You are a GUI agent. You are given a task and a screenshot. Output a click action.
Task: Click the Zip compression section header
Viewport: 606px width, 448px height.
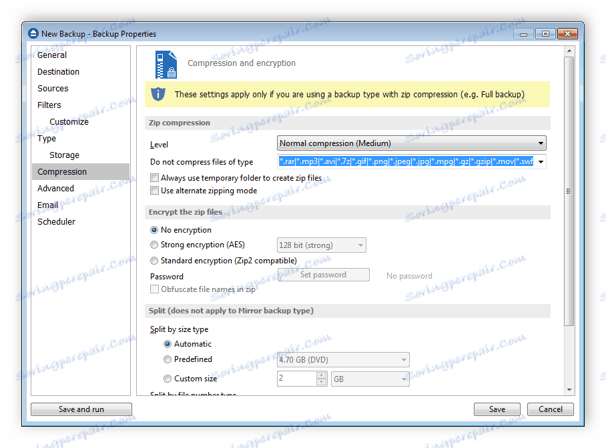pyautogui.click(x=347, y=123)
